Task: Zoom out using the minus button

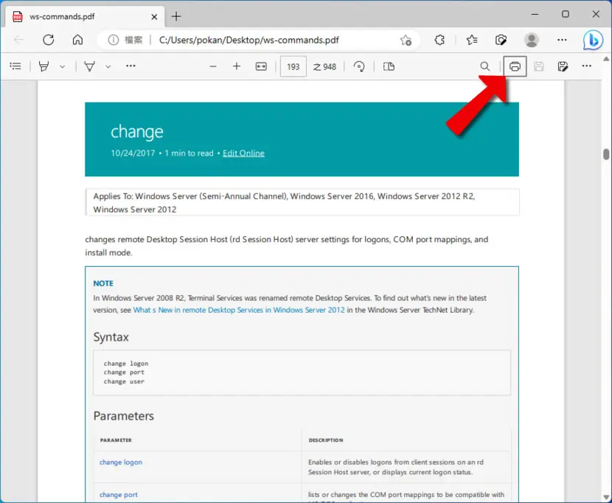Action: 212,66
